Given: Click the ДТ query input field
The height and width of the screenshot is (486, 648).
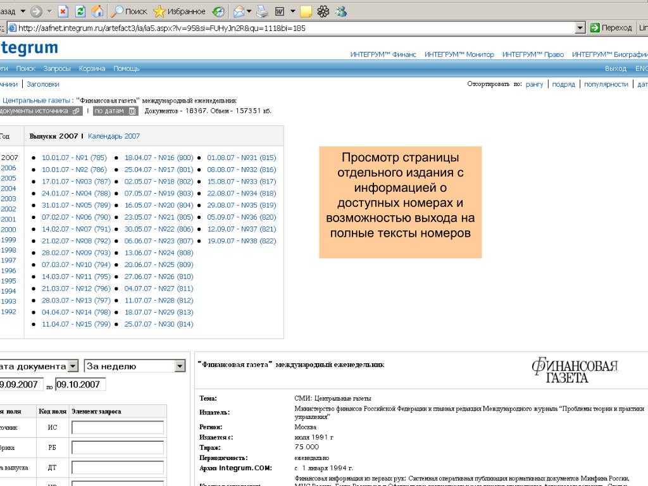Looking at the screenshot, I should click(x=118, y=468).
